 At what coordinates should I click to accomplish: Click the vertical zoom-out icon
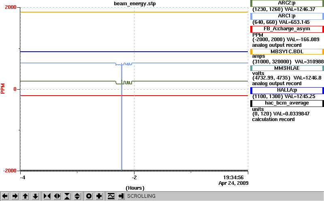[77, 196]
